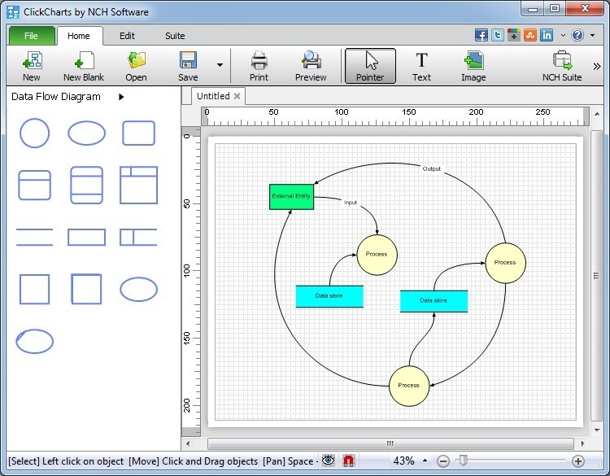Select the External Entity green box
This screenshot has height=476, width=610.
tap(291, 197)
